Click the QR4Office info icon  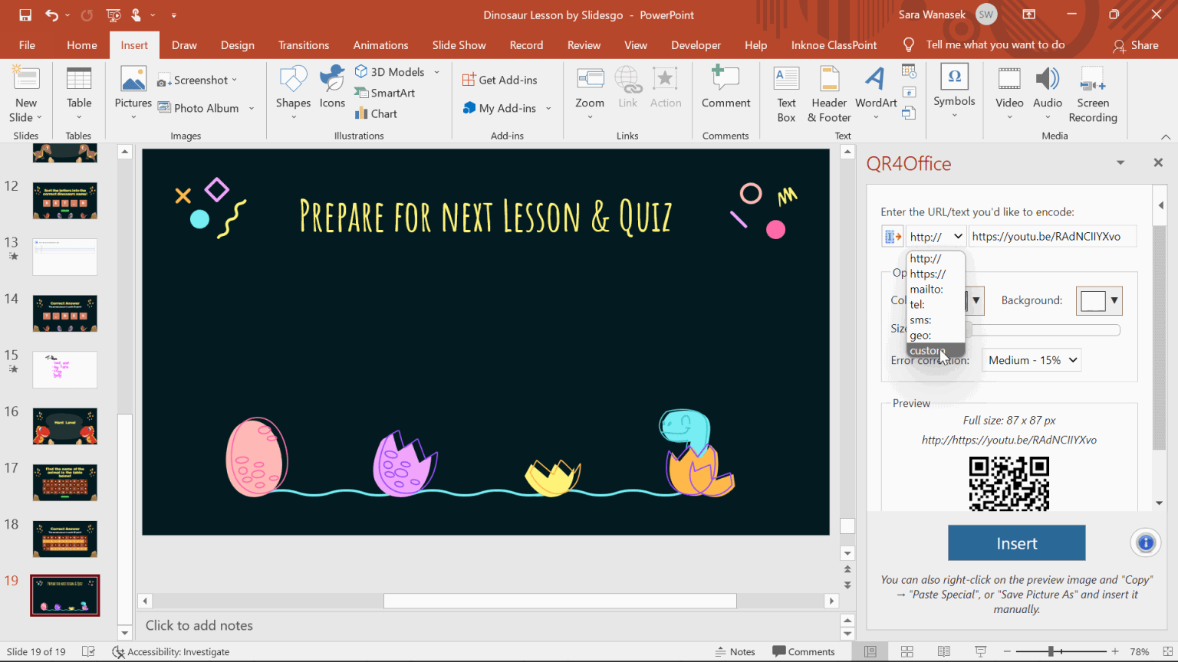coord(1145,543)
